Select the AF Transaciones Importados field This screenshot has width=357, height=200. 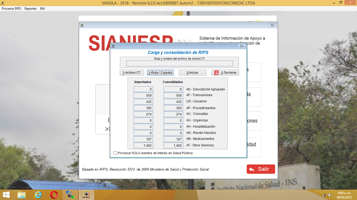coord(143,96)
